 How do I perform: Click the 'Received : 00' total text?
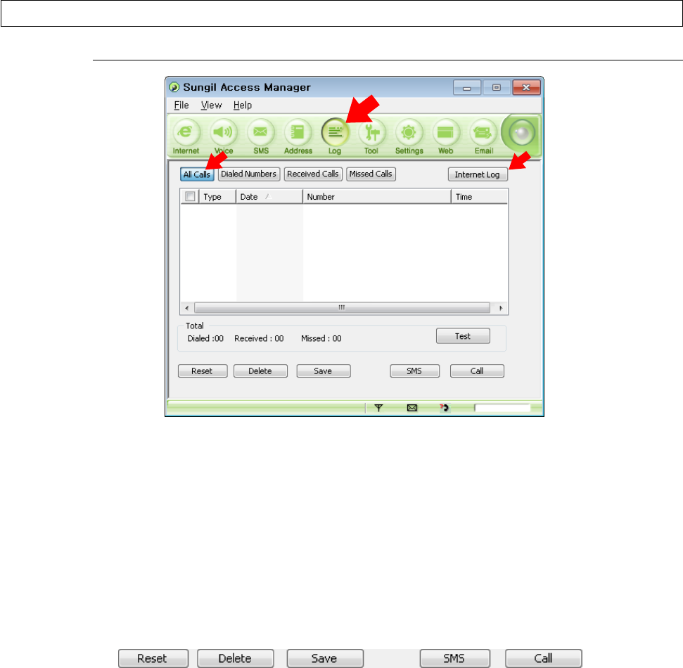coord(259,339)
